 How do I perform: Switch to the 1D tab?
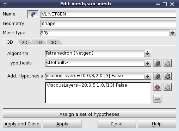pyautogui.click(x=39, y=42)
